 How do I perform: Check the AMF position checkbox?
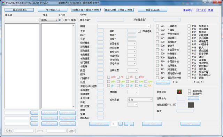pyautogui.click(x=137, y=81)
